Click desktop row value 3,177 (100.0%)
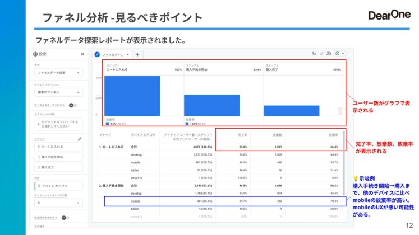This screenshot has width=419, height=235. click(x=203, y=155)
